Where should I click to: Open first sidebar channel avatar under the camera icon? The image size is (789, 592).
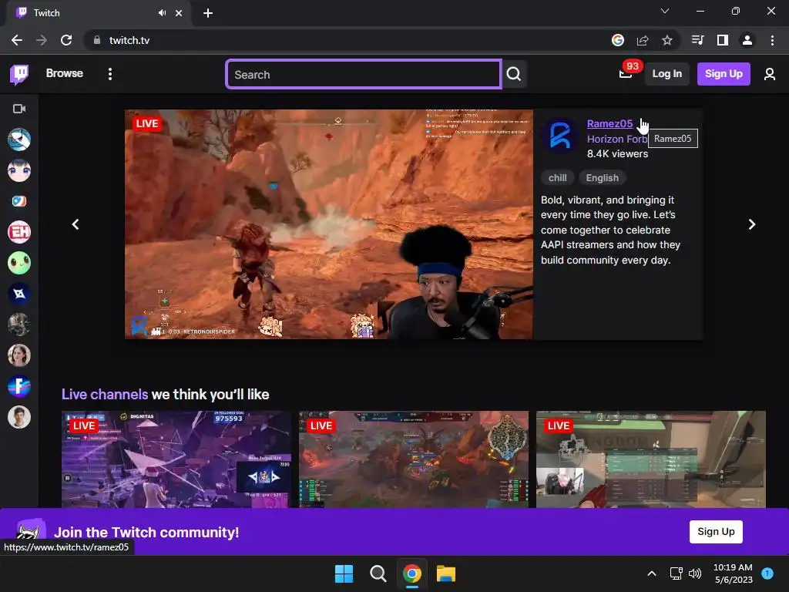[19, 140]
